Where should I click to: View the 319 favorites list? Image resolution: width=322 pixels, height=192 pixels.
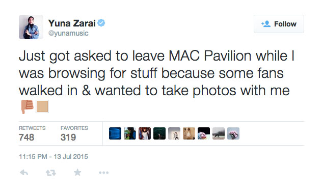(74, 133)
